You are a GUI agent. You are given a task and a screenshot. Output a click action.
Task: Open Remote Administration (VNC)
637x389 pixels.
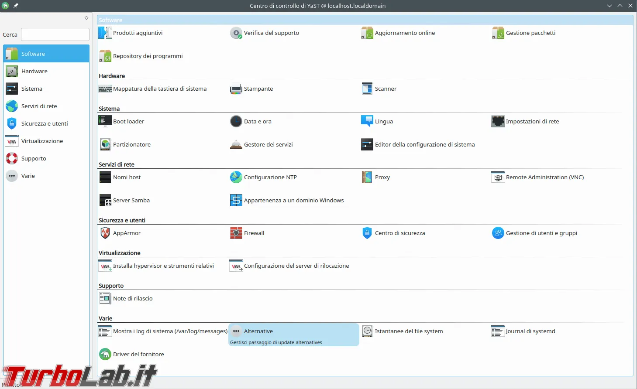(x=538, y=177)
